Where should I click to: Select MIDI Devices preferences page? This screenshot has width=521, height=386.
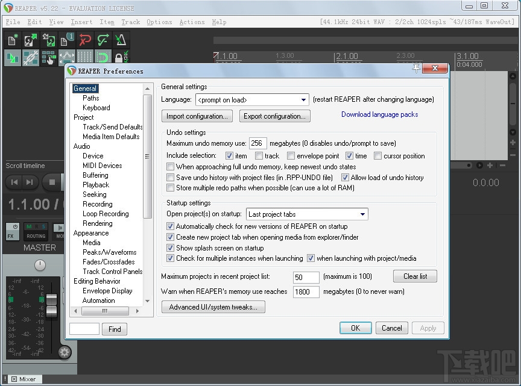pyautogui.click(x=103, y=165)
